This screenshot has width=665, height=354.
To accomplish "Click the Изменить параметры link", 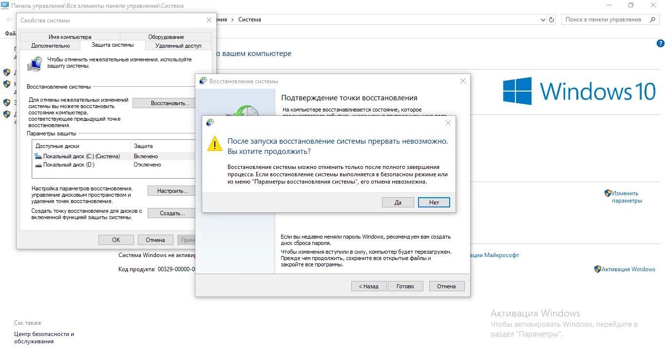I will 627,197.
